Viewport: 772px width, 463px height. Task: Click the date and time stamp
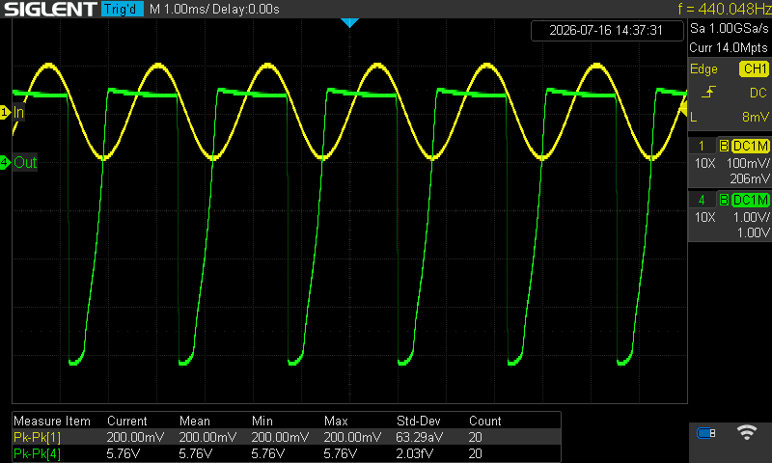coord(606,31)
